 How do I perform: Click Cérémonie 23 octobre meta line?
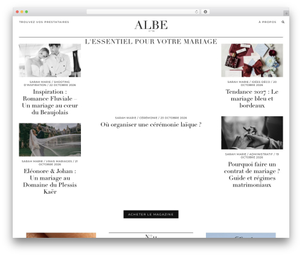(151, 118)
